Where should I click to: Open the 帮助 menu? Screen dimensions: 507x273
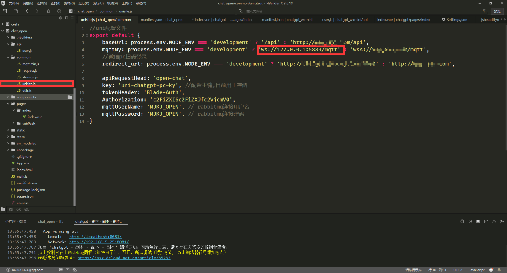point(140,3)
